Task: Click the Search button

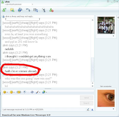Action: (x=87, y=103)
